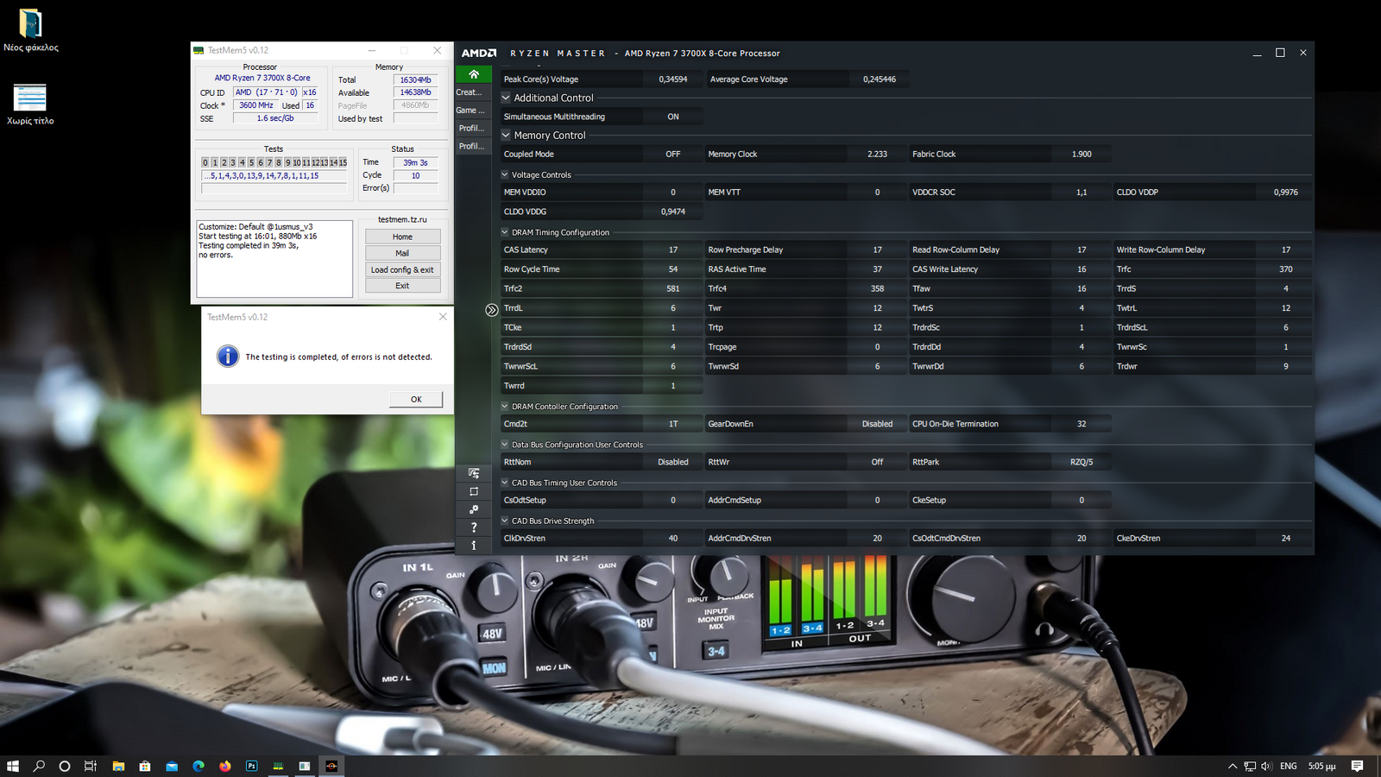Toggle Simultaneous Multithreading ON value
The height and width of the screenshot is (777, 1381).
[x=672, y=117]
